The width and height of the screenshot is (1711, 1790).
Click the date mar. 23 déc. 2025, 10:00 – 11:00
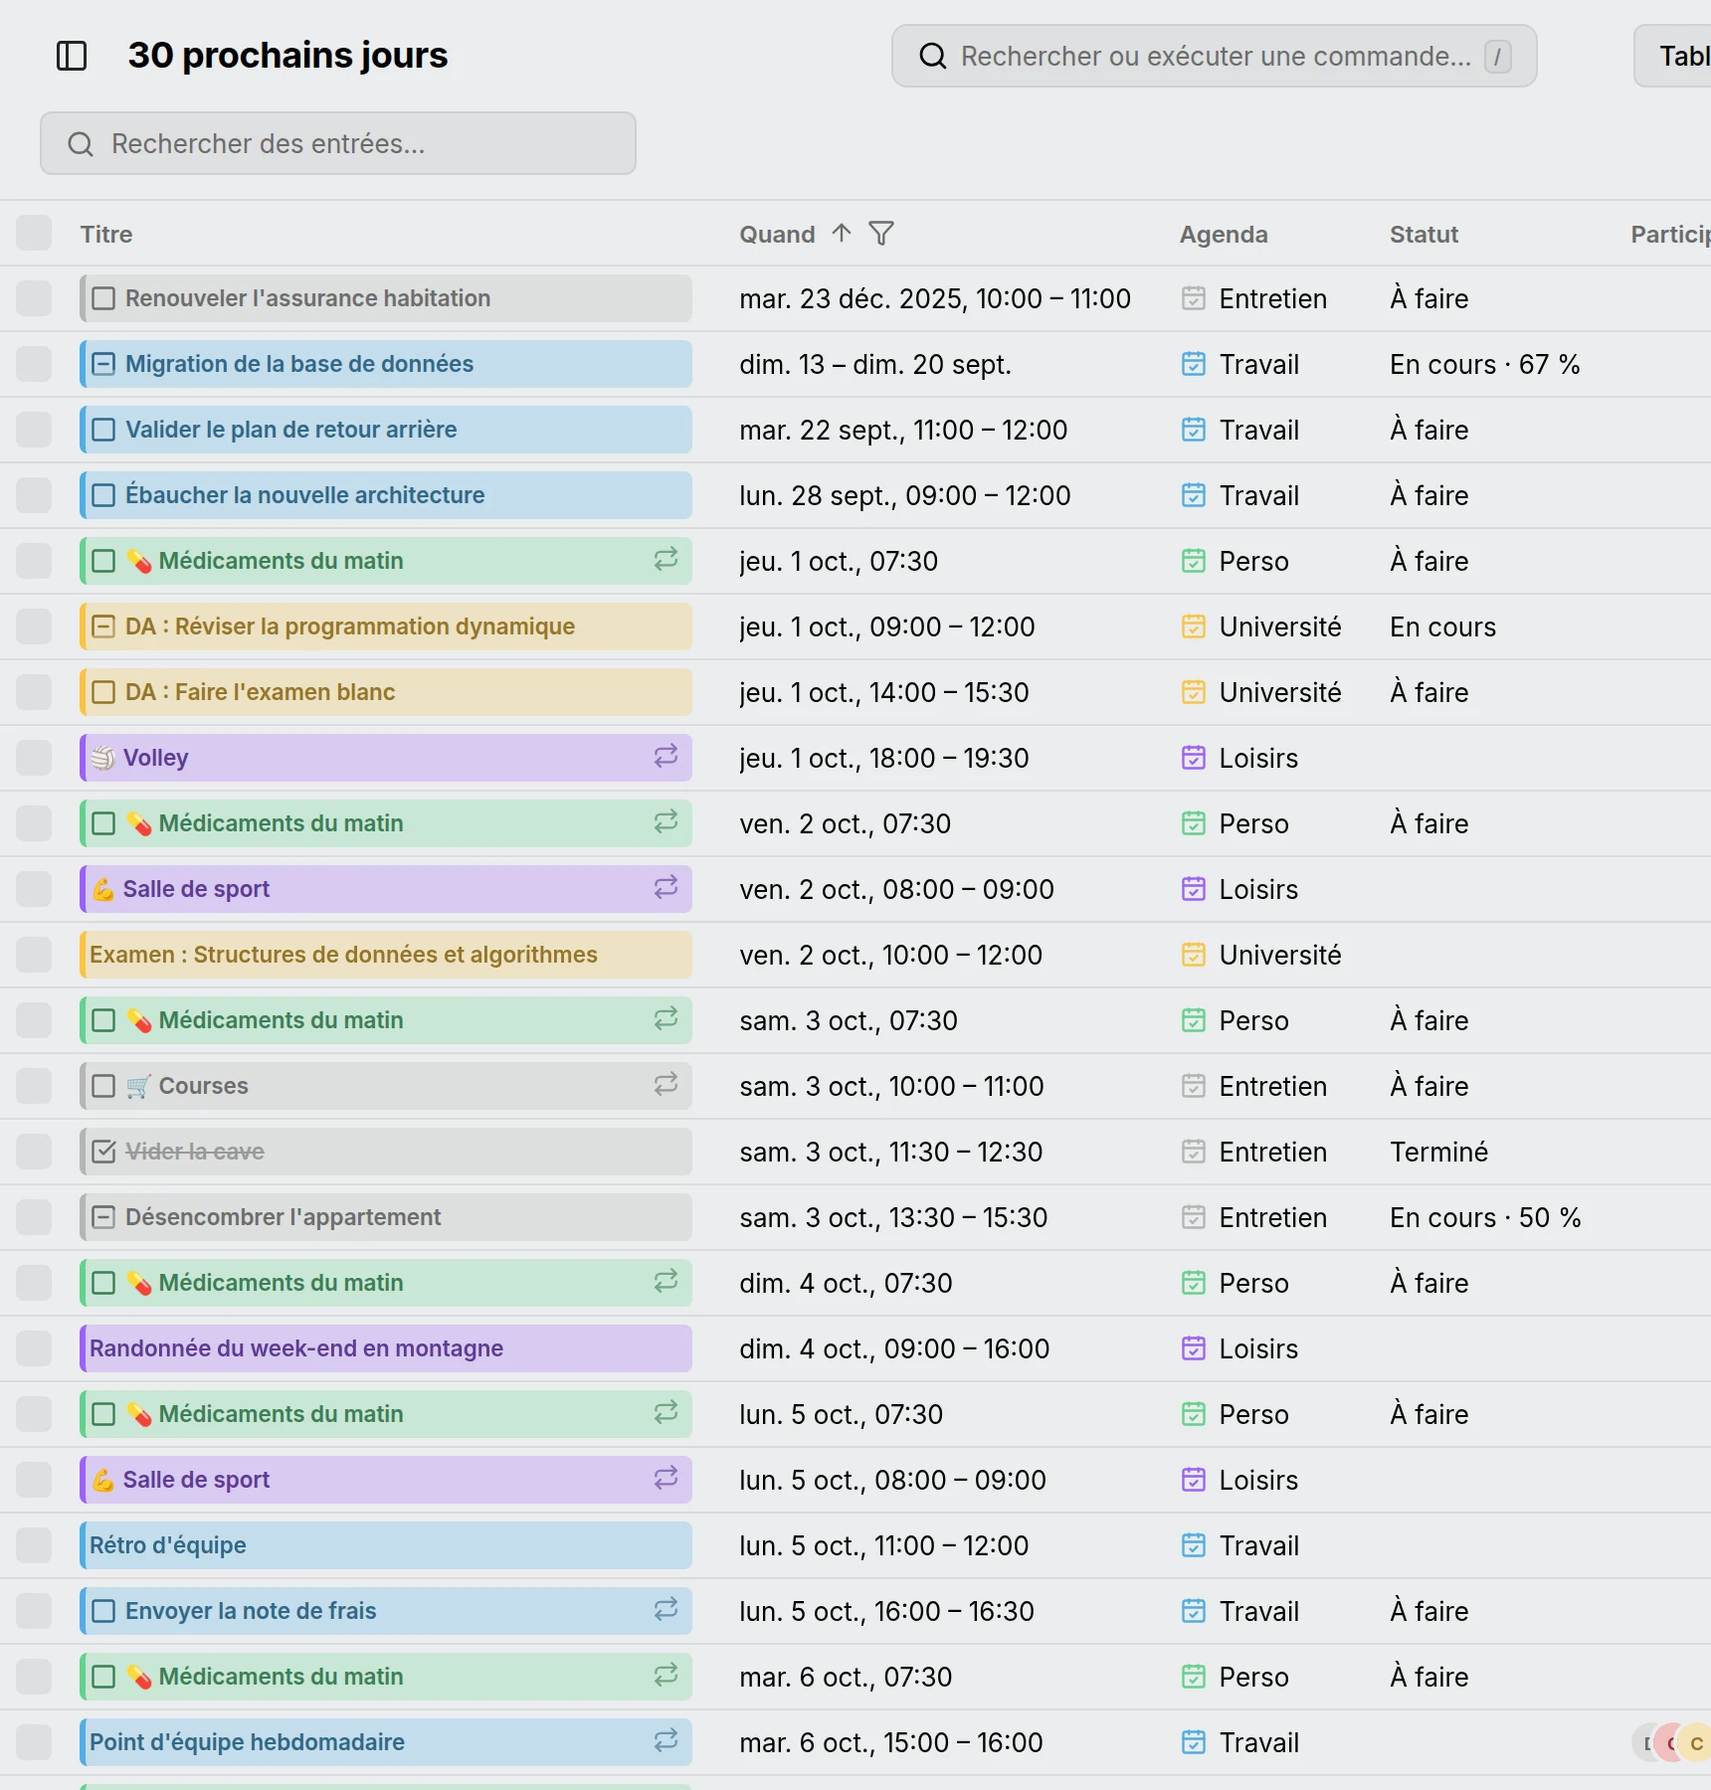[x=935, y=298]
